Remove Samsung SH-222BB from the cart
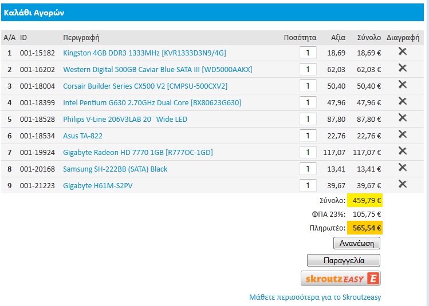This screenshot has height=306, width=429. point(403,168)
